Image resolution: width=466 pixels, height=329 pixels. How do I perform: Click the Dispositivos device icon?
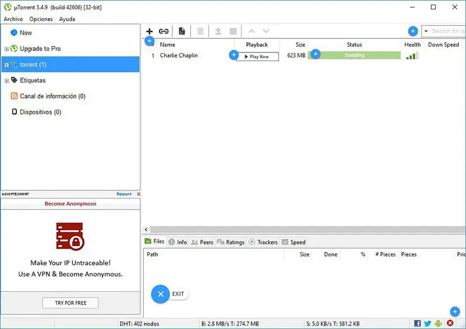(14, 112)
